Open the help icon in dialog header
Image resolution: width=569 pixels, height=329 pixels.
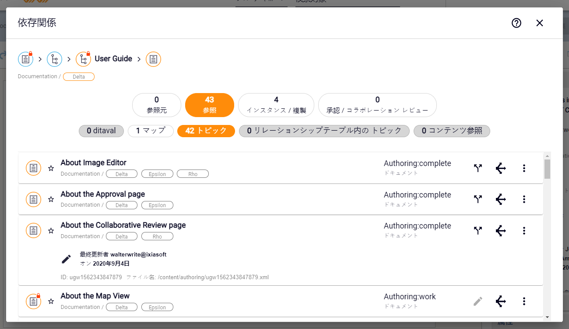[x=516, y=23]
